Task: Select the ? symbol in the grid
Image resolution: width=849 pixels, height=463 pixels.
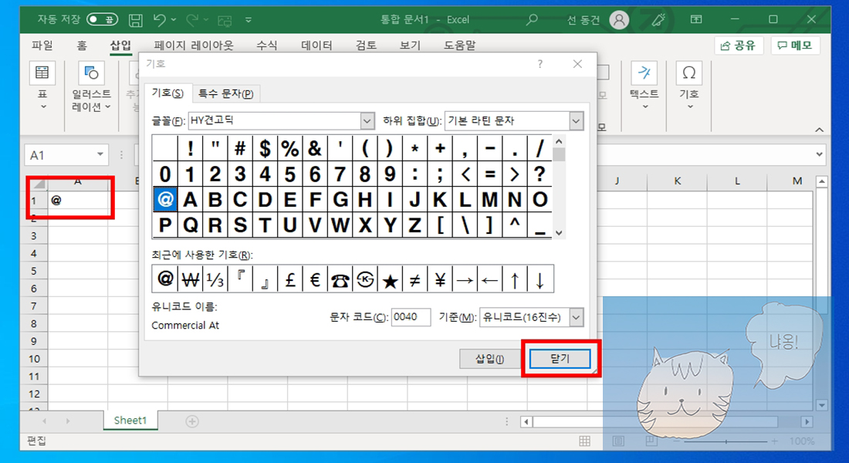Action: pyautogui.click(x=540, y=174)
